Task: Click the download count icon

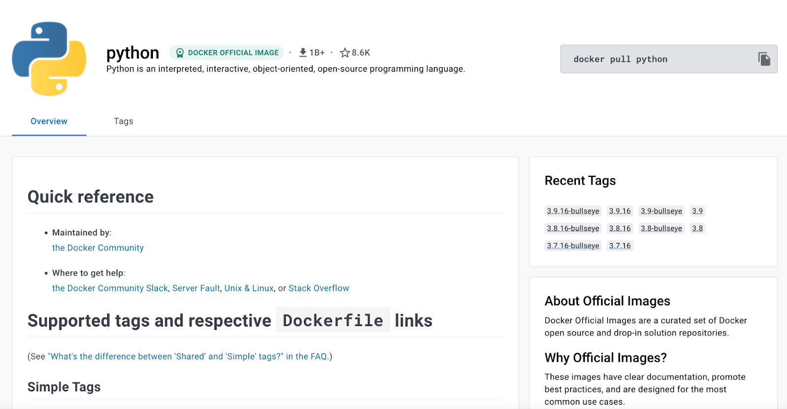Action: tap(303, 53)
